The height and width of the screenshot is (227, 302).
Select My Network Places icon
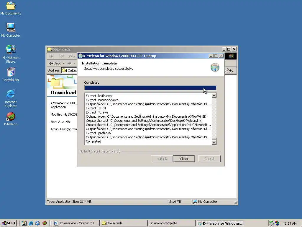(x=11, y=54)
